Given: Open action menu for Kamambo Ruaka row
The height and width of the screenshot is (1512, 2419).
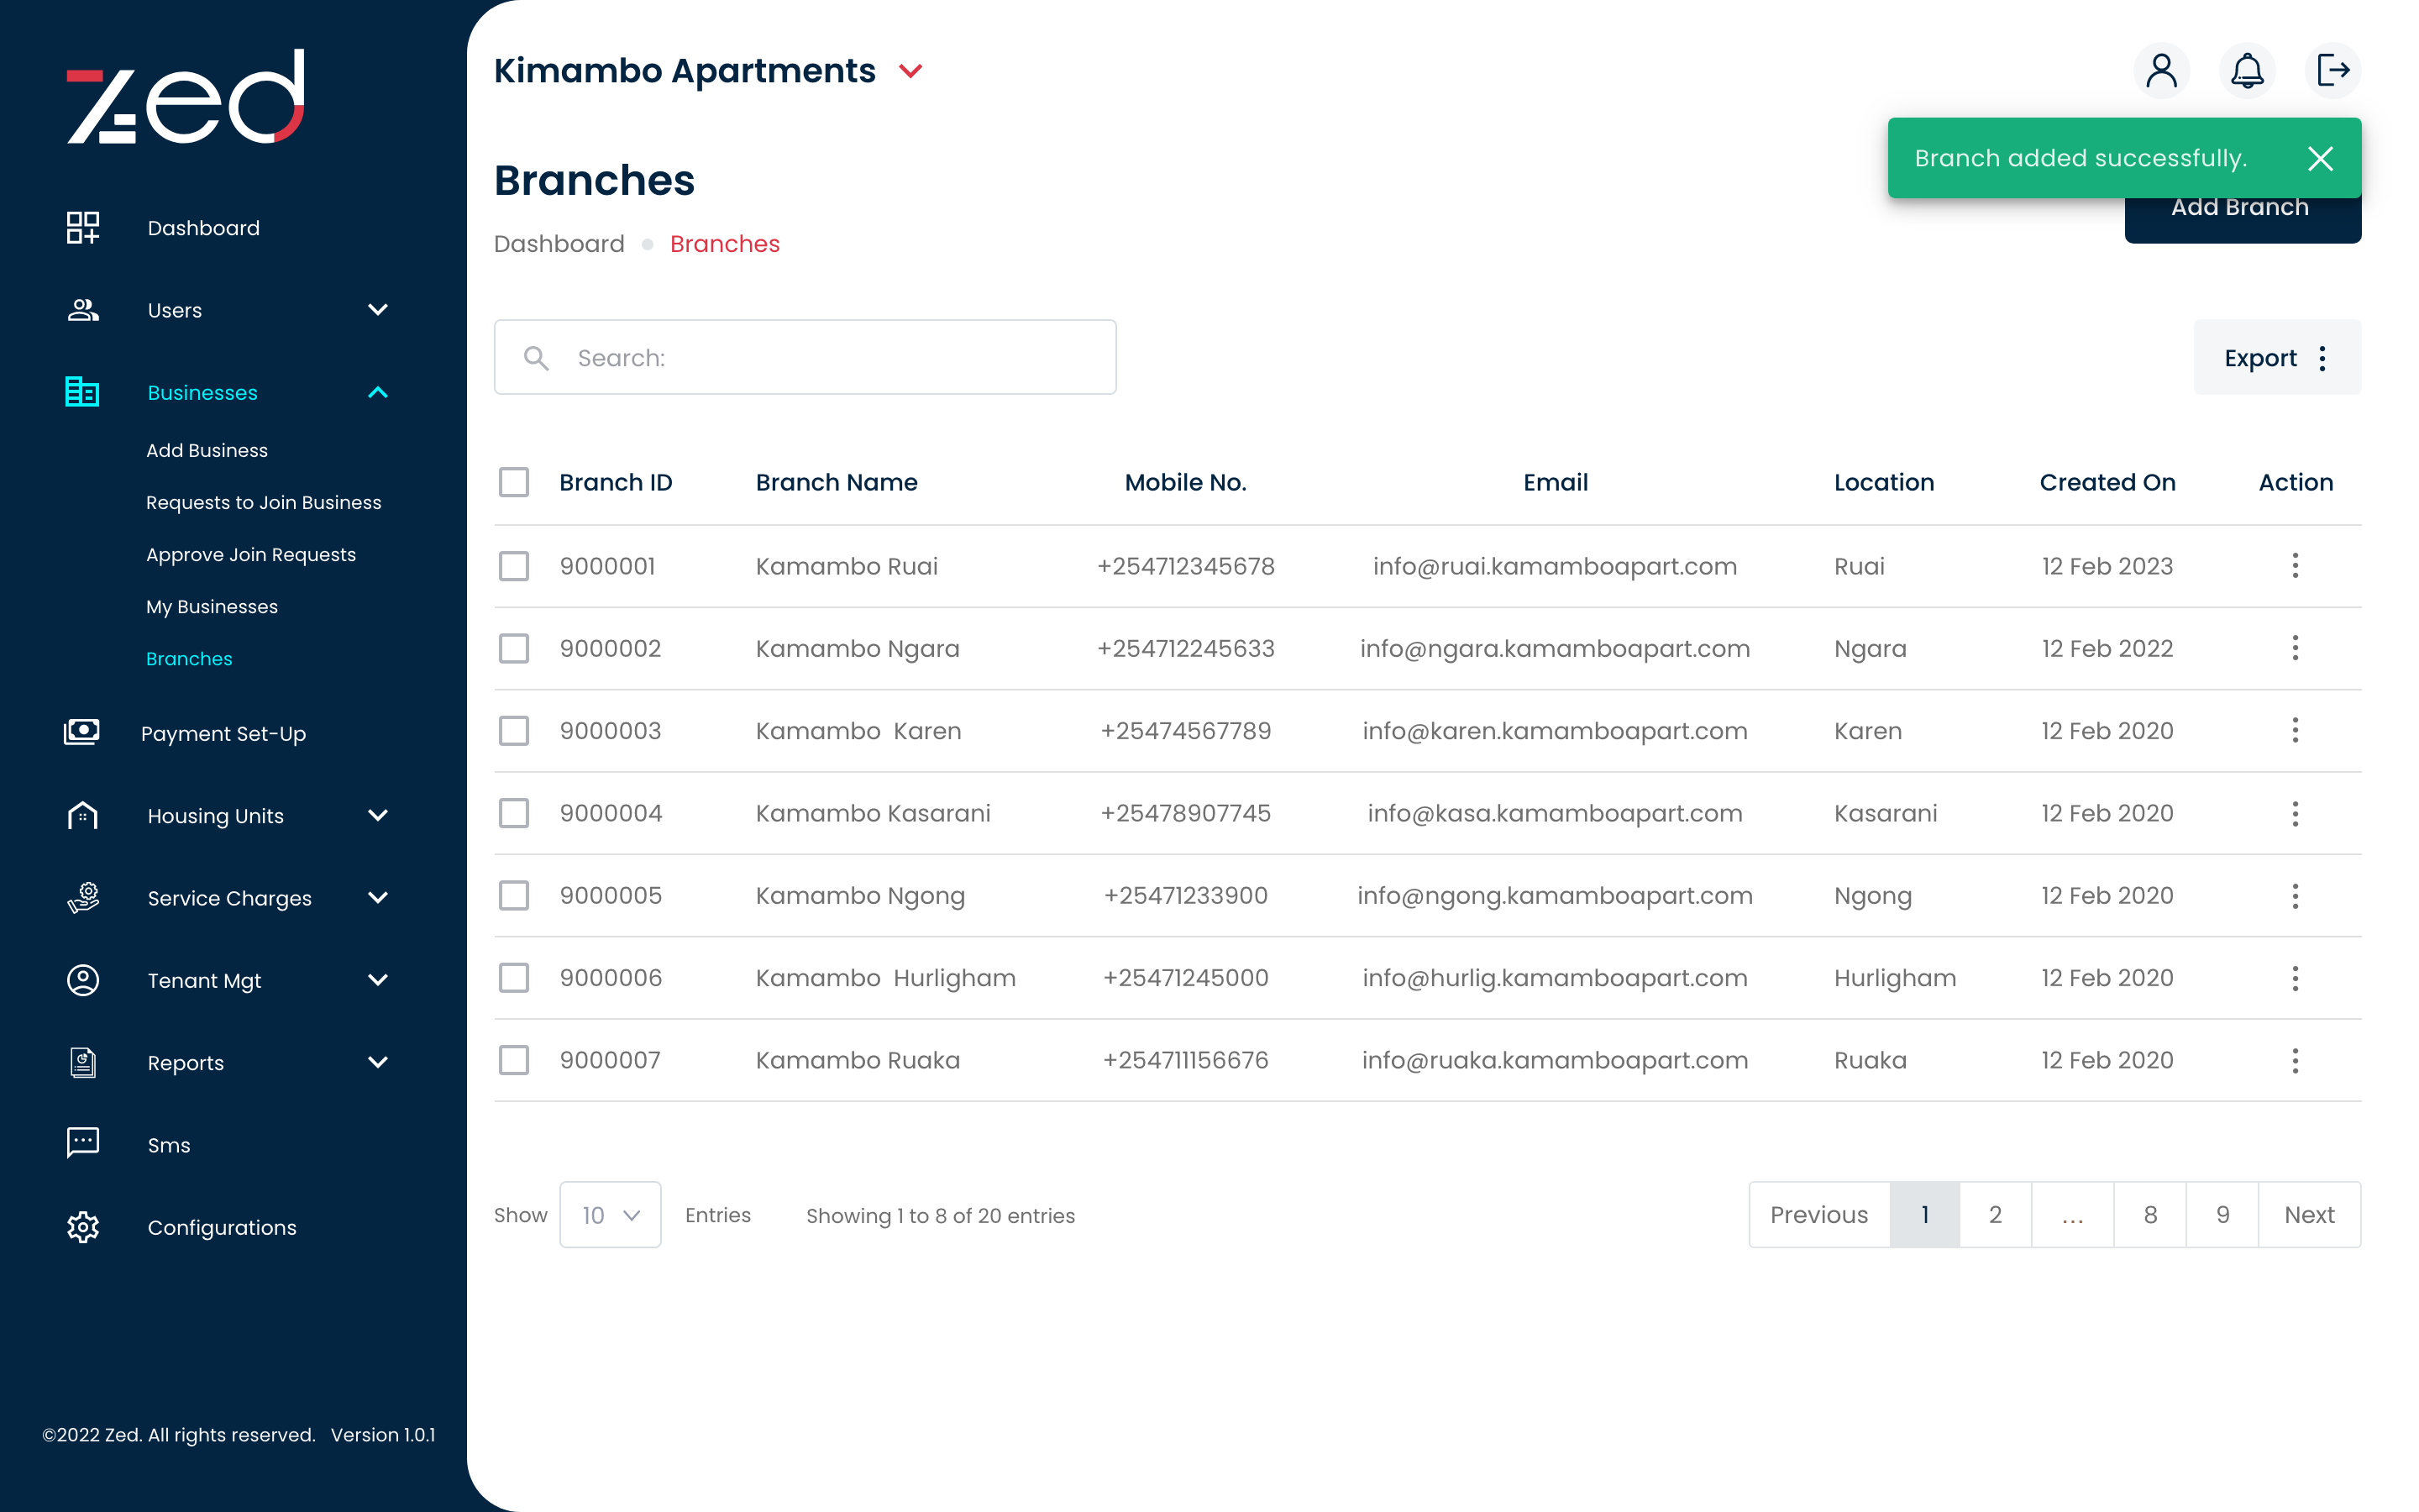Looking at the screenshot, I should click(x=2294, y=1060).
